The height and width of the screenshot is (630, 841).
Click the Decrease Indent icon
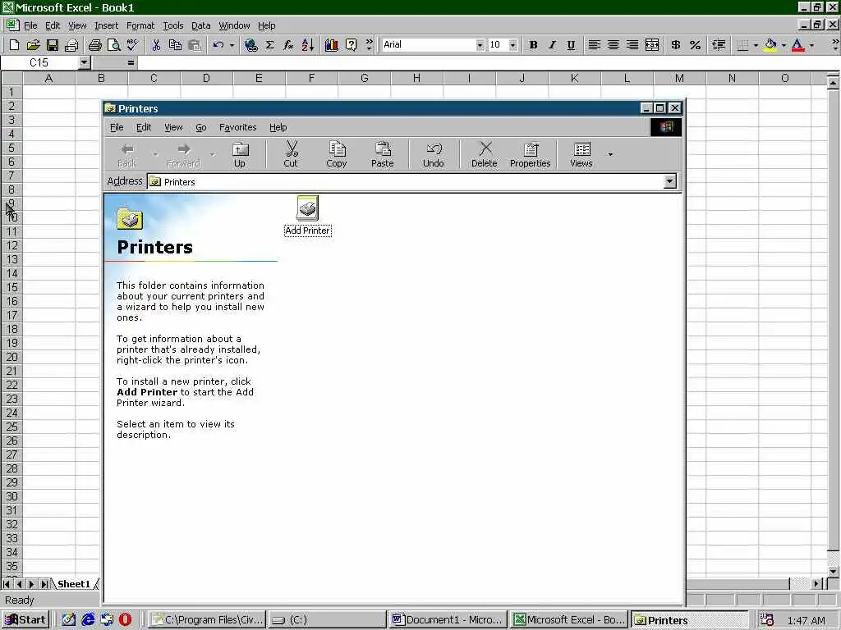coord(719,45)
